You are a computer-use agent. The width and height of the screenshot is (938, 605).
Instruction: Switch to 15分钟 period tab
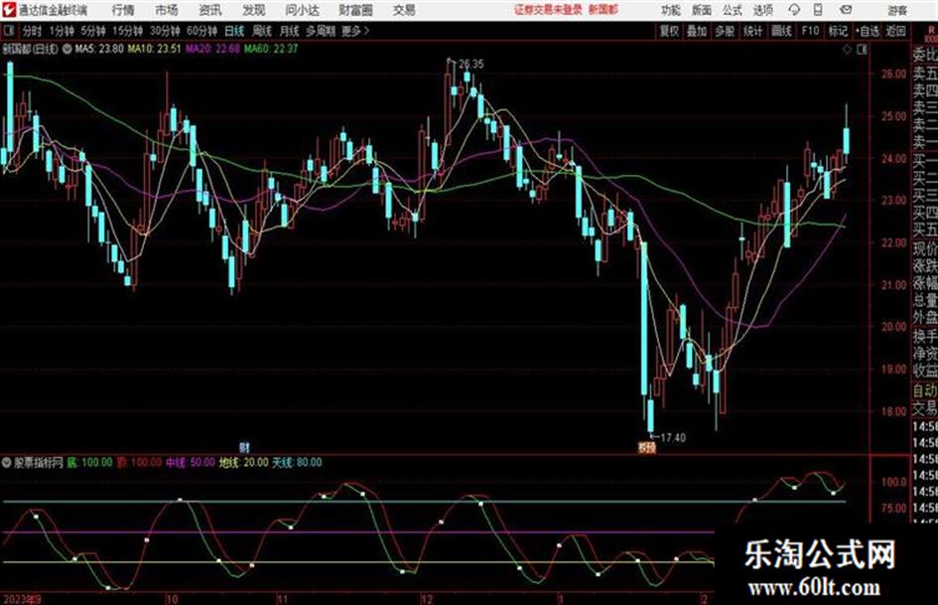pos(128,31)
